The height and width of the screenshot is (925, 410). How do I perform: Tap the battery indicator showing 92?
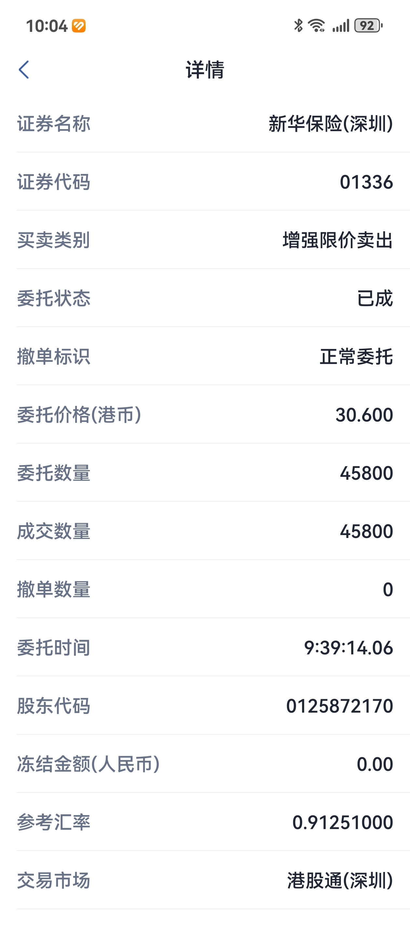[368, 25]
